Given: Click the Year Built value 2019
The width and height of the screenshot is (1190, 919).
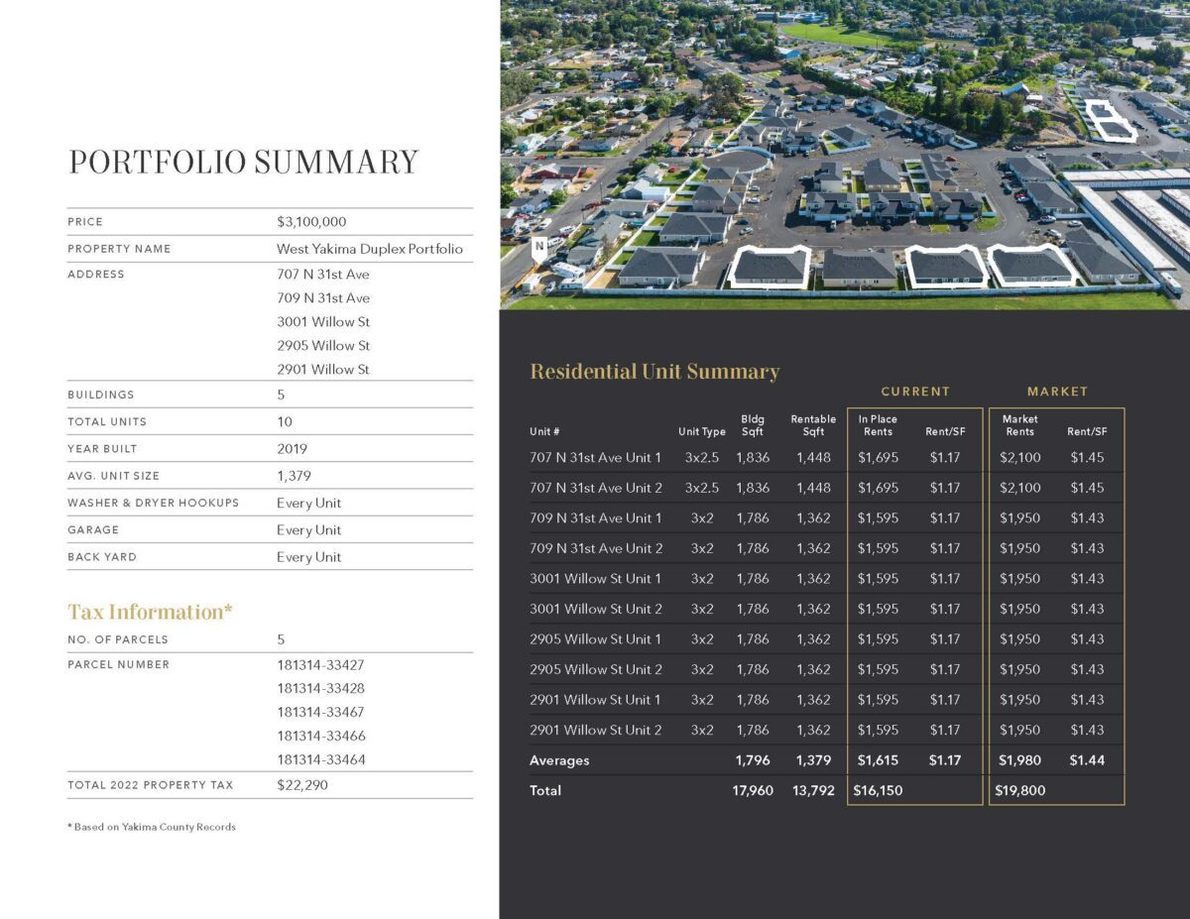Looking at the screenshot, I should tap(292, 448).
